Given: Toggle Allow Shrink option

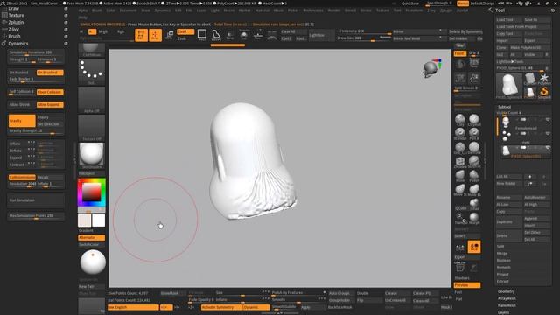Looking at the screenshot, I should coord(22,105).
